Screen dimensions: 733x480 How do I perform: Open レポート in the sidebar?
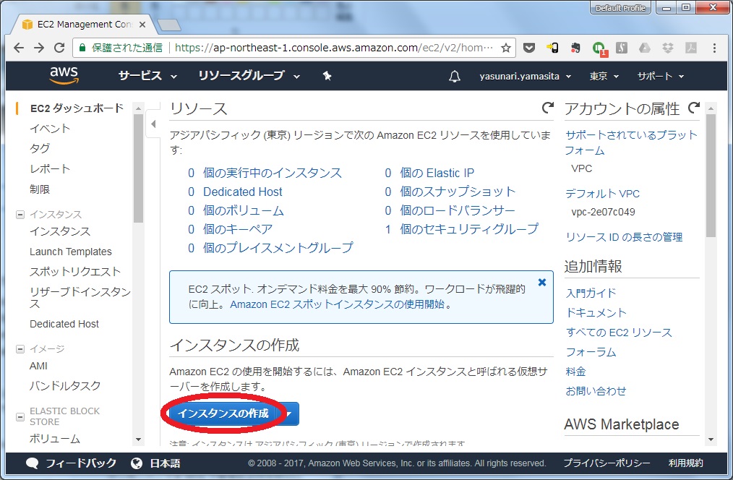[50, 168]
